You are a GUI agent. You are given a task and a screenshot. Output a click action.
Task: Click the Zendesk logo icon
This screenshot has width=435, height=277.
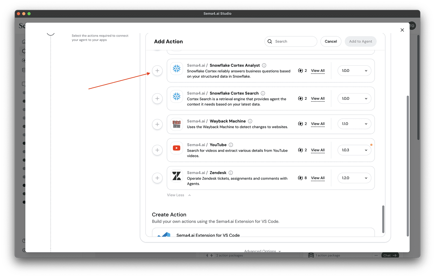177,176
